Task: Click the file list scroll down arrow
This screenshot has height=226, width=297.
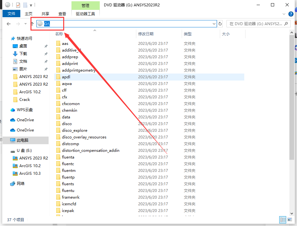Action: click(x=292, y=214)
